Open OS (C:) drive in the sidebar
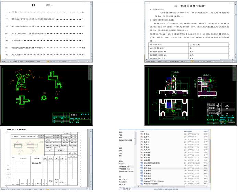 pos(122,164)
